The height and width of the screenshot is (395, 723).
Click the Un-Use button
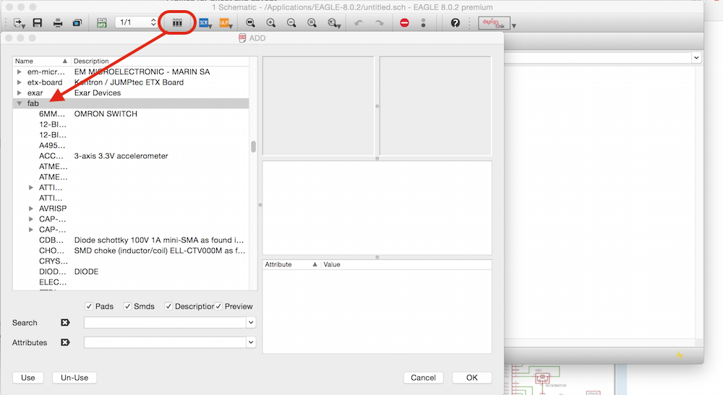tap(74, 378)
